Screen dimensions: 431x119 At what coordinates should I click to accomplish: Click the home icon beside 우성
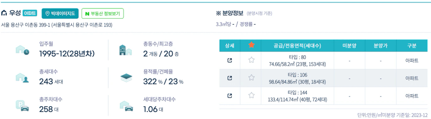coord(4,13)
